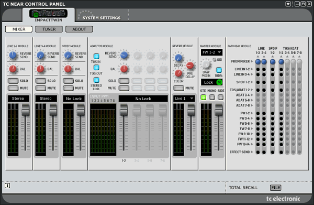Click the Reverb DECAY knob
Screen dimensions: 314x205
coord(178,58)
